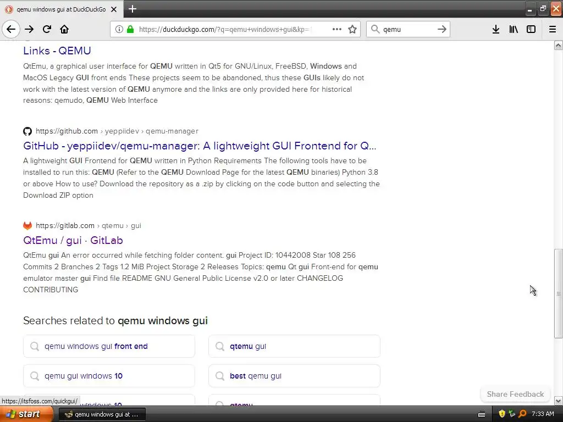Click the magnifier icon in 'qtemu gui' suggestion

tap(220, 346)
